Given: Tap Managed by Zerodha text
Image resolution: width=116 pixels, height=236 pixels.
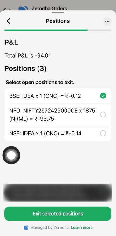Looking at the screenshot, I should coord(50,228).
